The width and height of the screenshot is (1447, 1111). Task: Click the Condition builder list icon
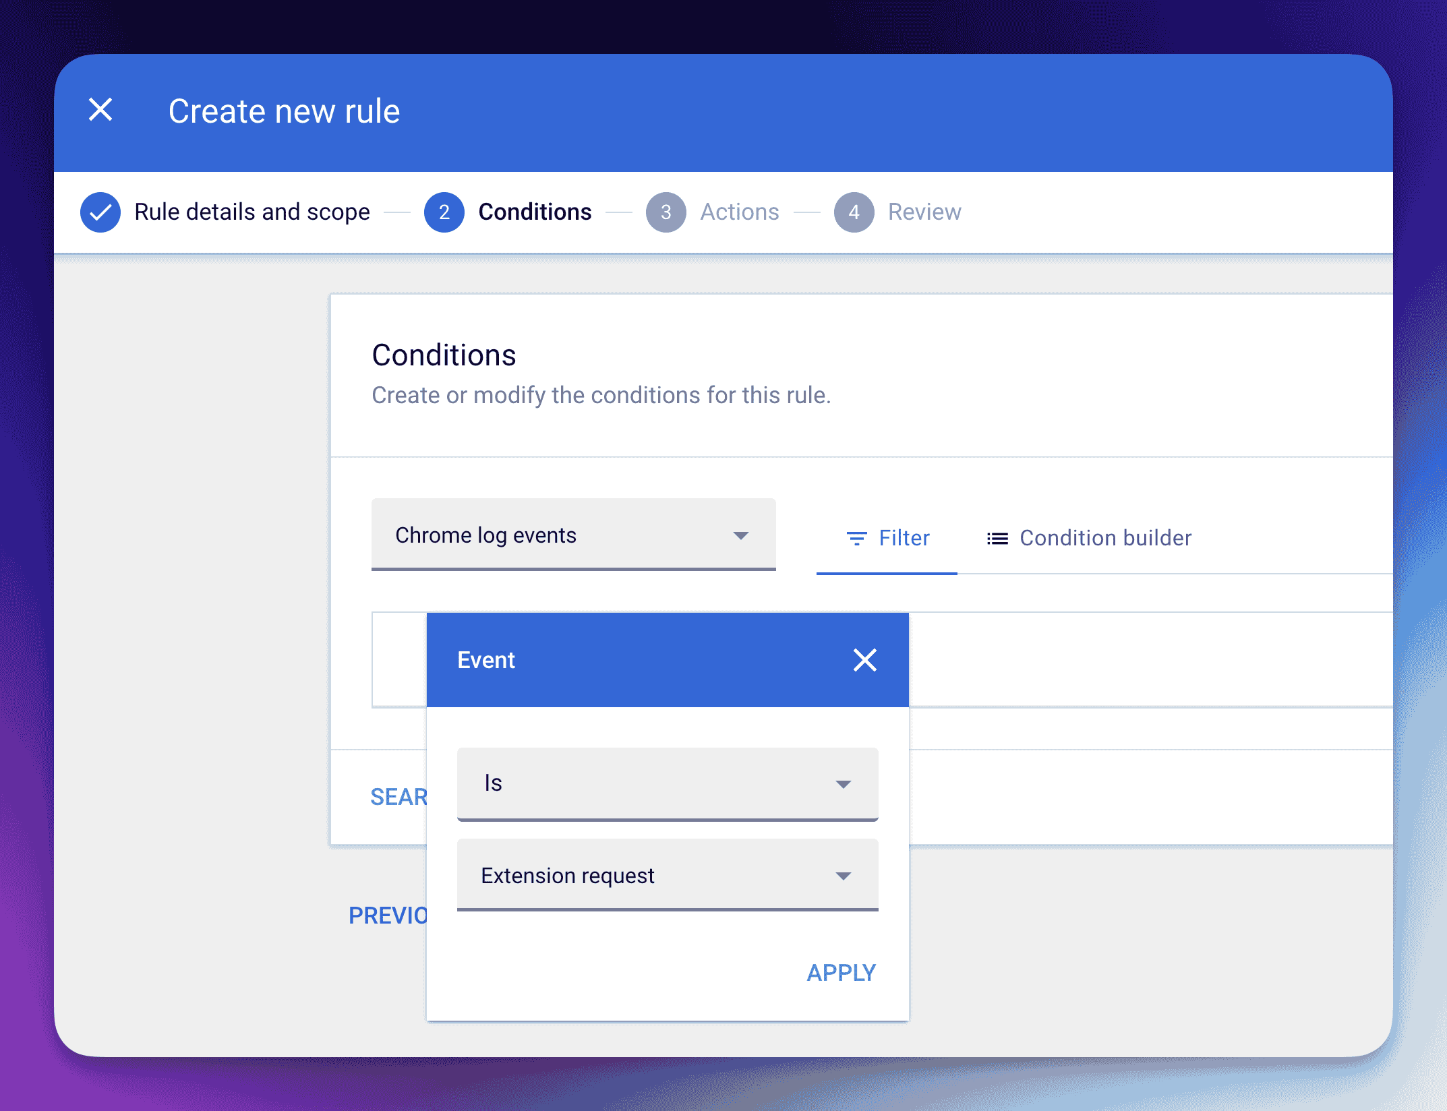[x=997, y=538]
